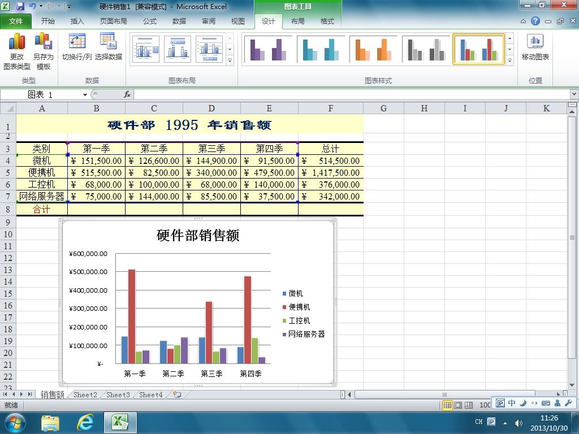Choose third chart layout thumbnail
Image resolution: width=579 pixels, height=434 pixels.
pyautogui.click(x=209, y=49)
